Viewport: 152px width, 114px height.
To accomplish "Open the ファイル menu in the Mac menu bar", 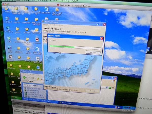I will [x=26, y=1].
